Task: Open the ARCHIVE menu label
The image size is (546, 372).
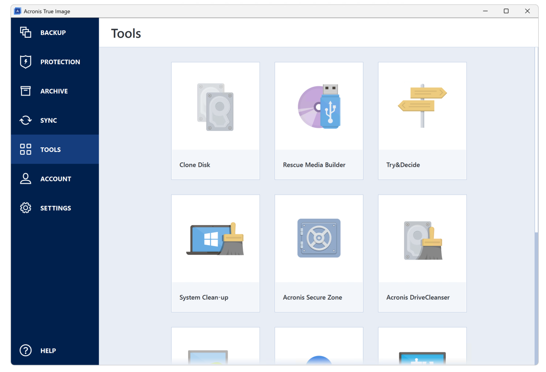Action: (54, 91)
